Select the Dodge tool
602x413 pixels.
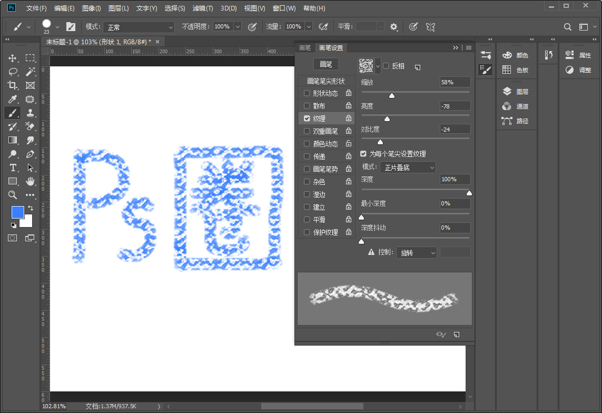tap(12, 154)
